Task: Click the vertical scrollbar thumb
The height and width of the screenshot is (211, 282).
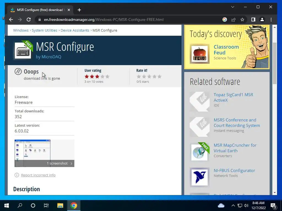Action: pos(275,63)
